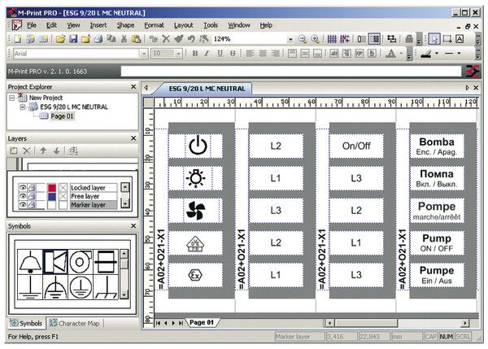488x349 pixels.
Task: Click the Delete X icon in main toolbar
Action: point(166,39)
